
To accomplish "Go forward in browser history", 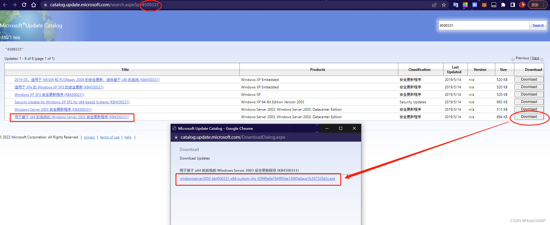I will tap(15, 5).
